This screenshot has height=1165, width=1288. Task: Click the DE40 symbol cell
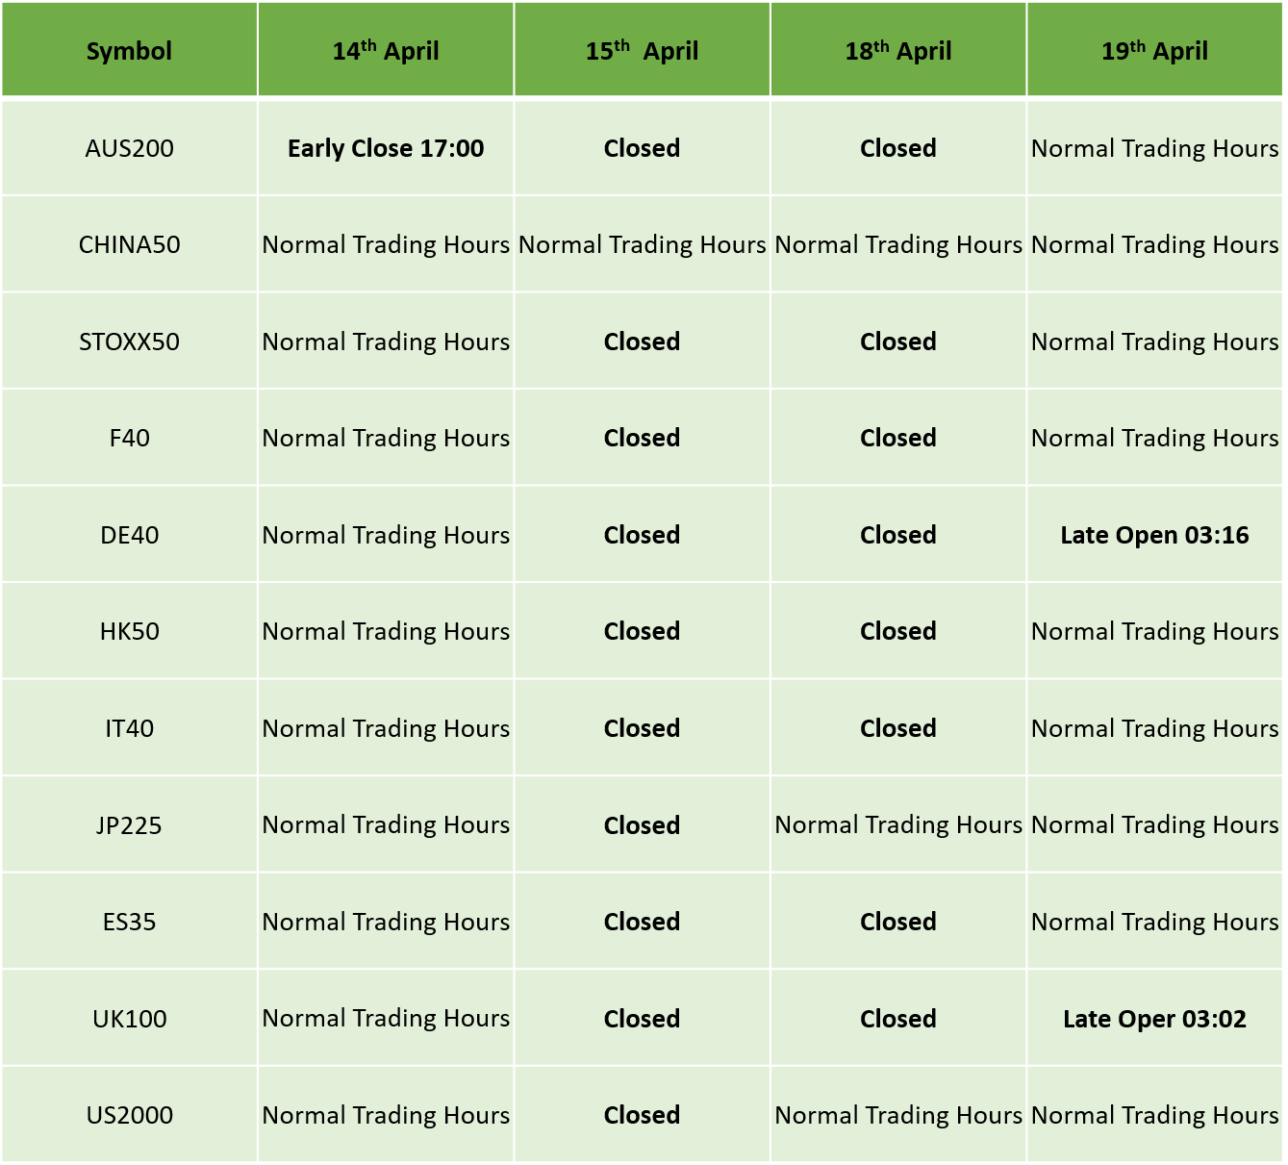[x=129, y=535]
